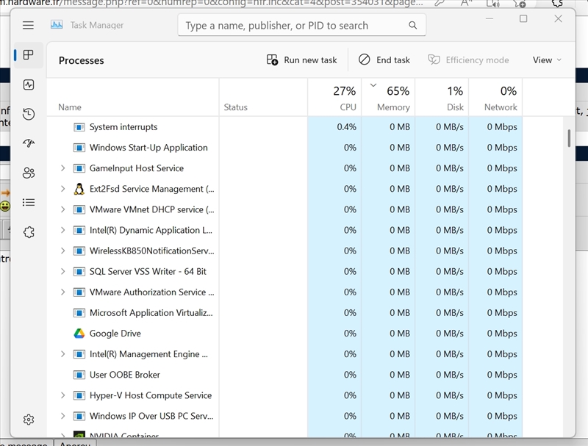
Task: Open the View dropdown menu
Action: (x=547, y=60)
